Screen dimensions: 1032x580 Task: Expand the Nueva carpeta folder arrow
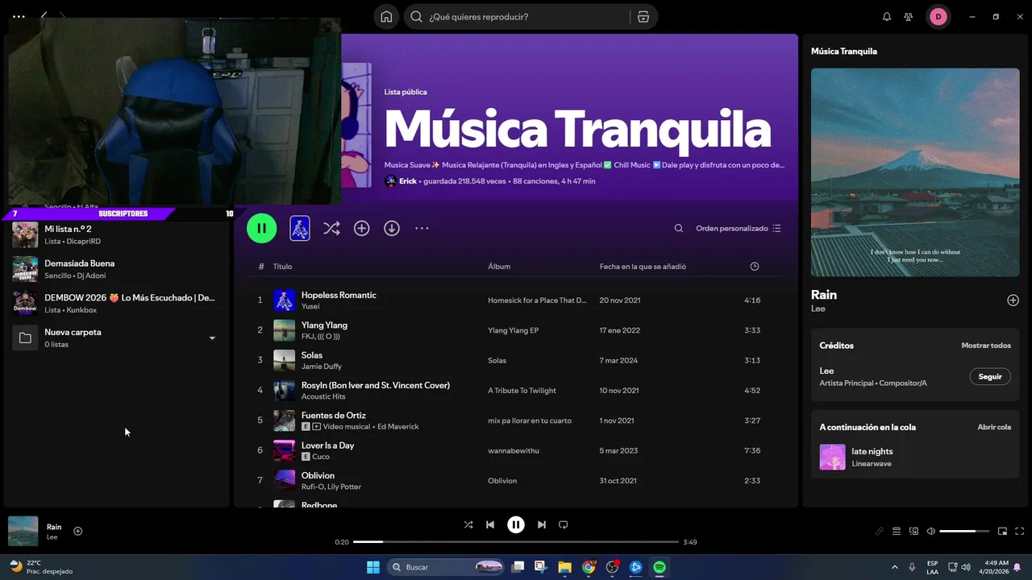tap(212, 338)
